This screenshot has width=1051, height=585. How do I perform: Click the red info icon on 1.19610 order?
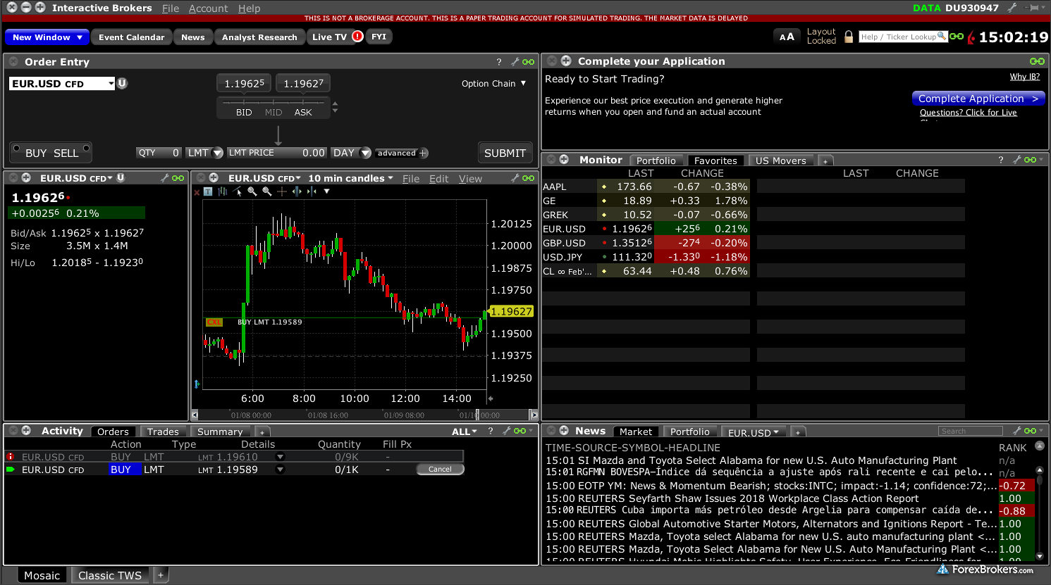click(x=10, y=457)
